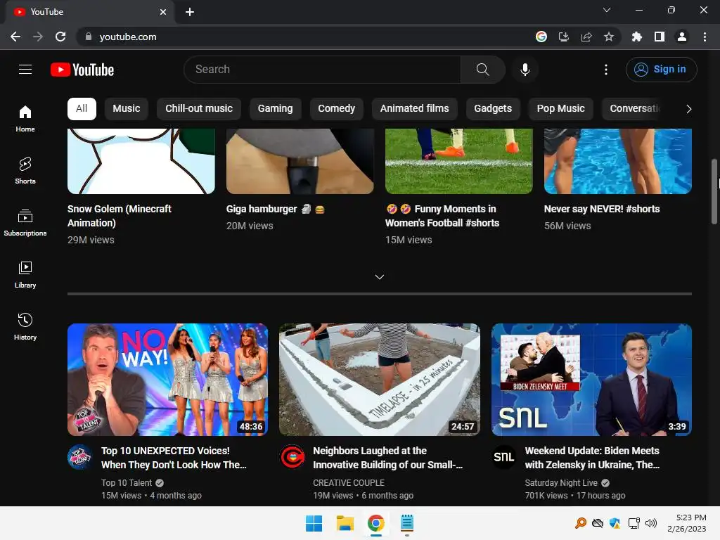
Task: Open History in sidebar
Action: click(25, 326)
